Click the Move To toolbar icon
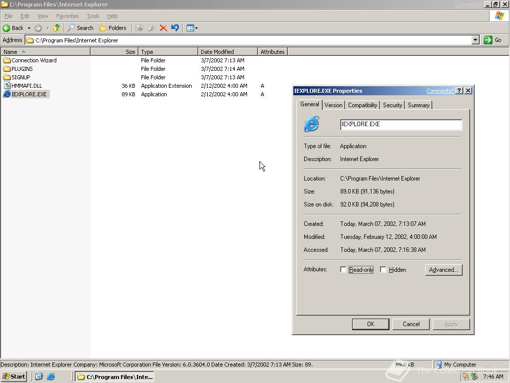Viewport: 510px width, 383px height. pos(139,28)
